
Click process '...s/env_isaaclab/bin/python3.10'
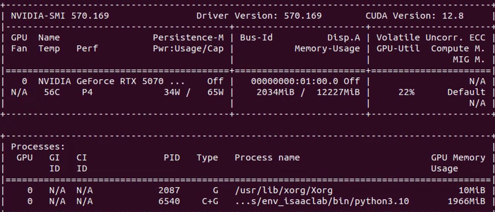pos(322,201)
